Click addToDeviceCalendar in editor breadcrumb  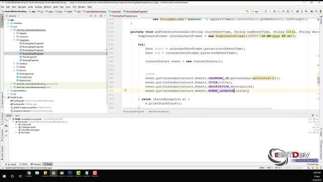pos(158,111)
